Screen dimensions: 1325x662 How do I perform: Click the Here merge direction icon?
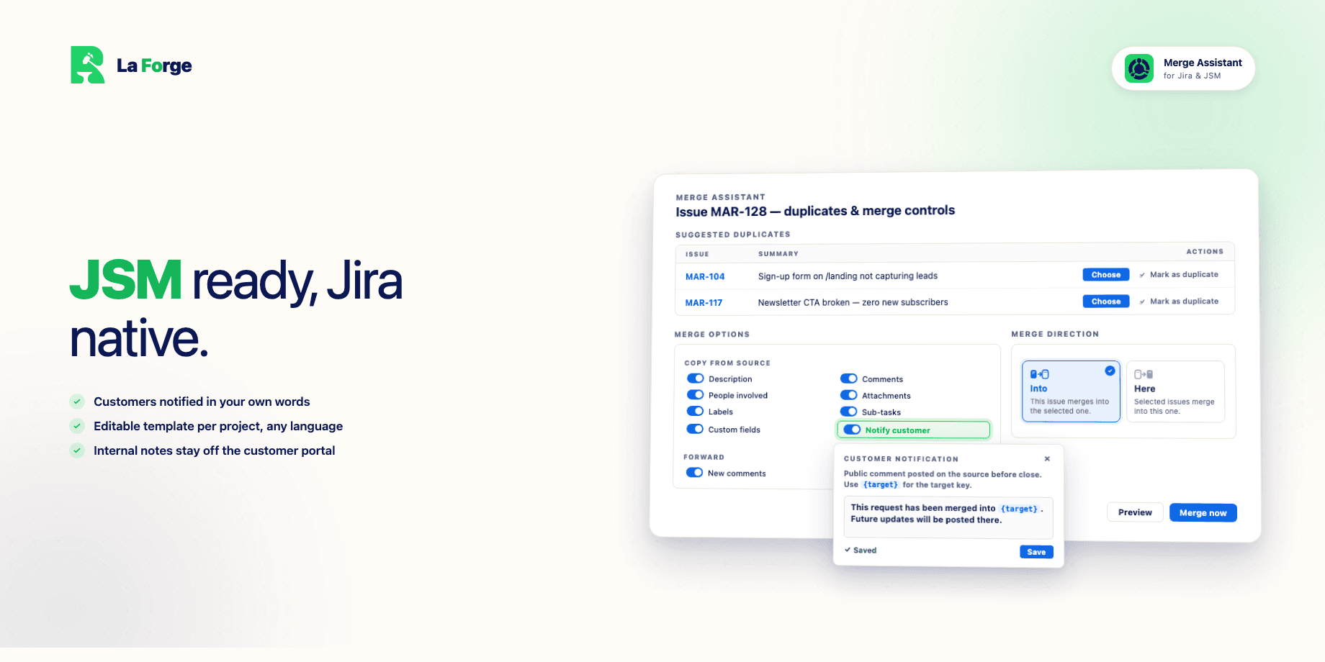[x=1144, y=374]
